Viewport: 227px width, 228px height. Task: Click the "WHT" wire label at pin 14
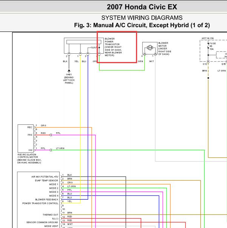70,224
